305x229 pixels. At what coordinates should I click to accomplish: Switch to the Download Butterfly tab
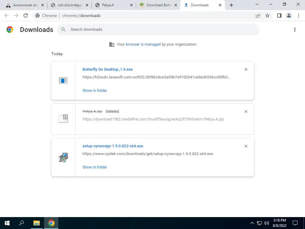point(158,5)
